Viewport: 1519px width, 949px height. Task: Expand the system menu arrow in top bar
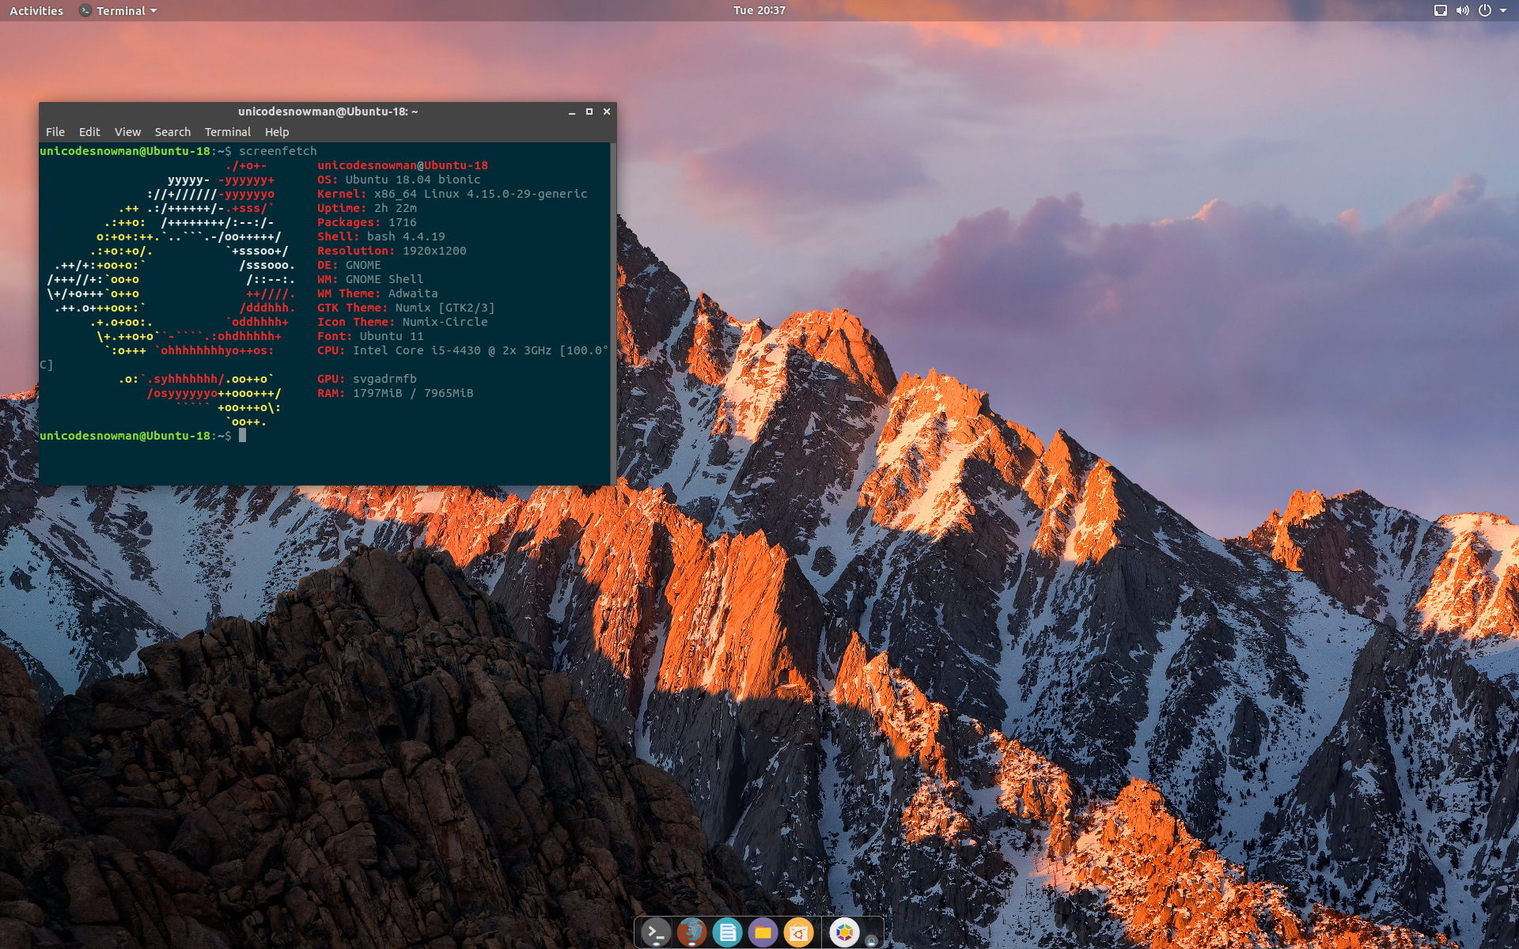pos(1503,10)
